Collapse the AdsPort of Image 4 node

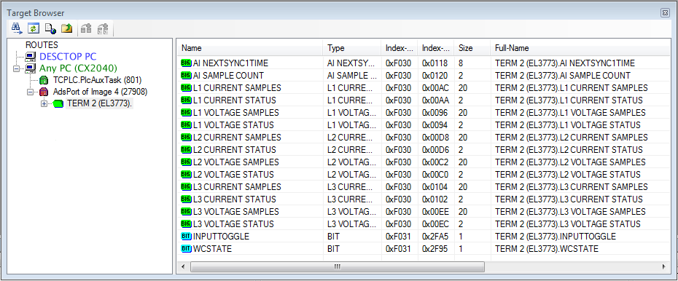click(x=30, y=92)
